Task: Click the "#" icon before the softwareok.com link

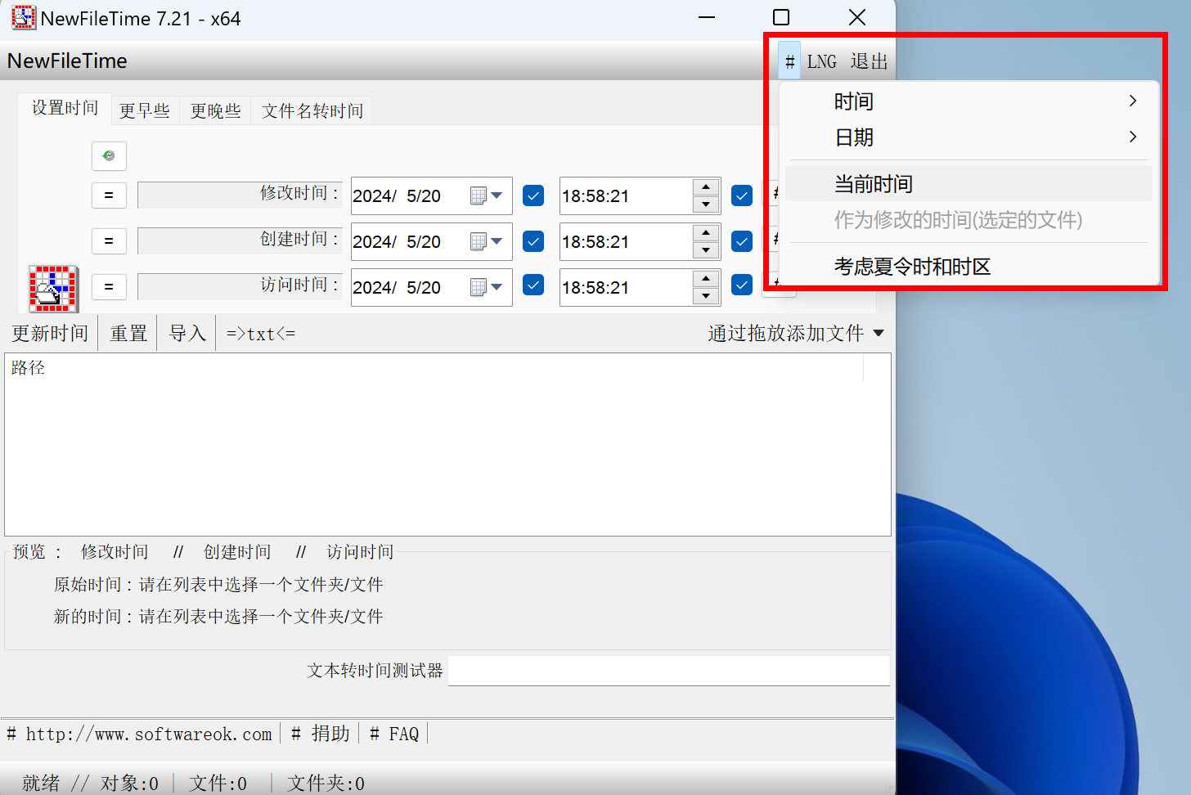Action: click(13, 733)
